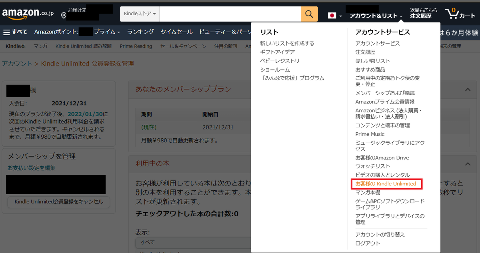Image resolution: width=480 pixels, height=253 pixels.
Task: Select ショールーム in list menu
Action: 275,70
